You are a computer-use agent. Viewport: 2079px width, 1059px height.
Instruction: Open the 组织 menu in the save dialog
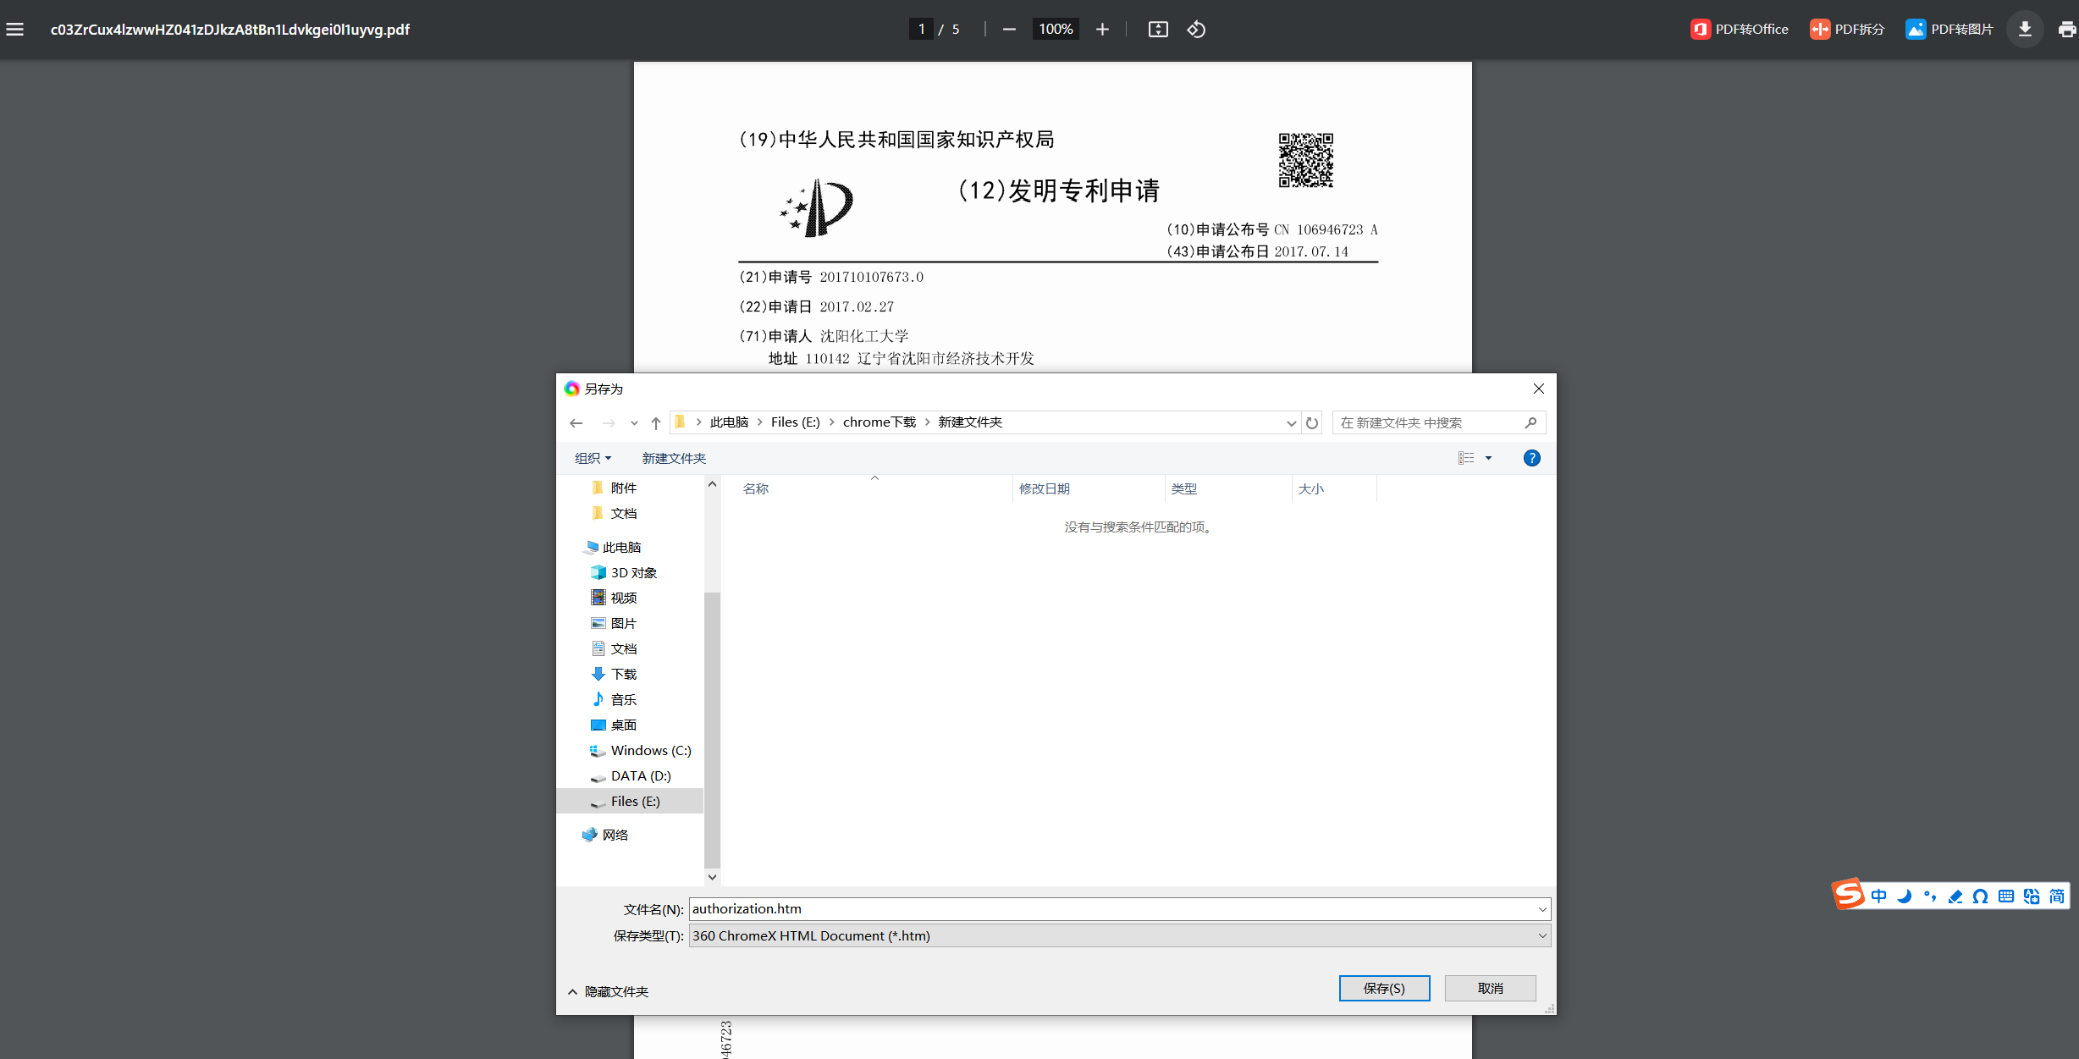pos(593,458)
